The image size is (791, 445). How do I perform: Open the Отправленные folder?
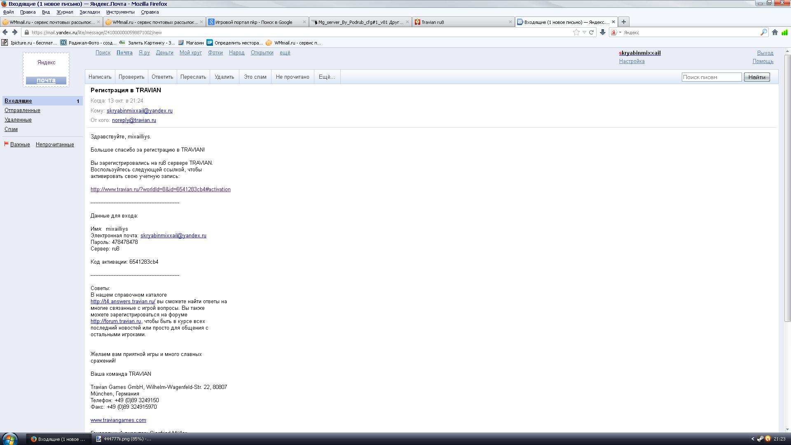22,110
